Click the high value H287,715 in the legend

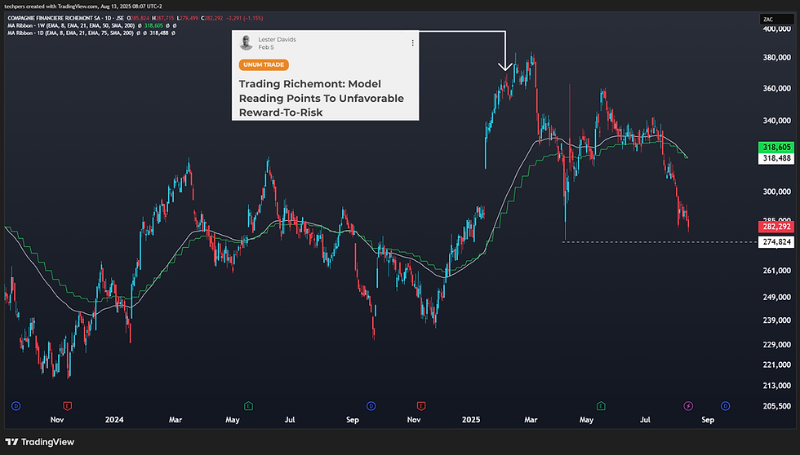164,18
